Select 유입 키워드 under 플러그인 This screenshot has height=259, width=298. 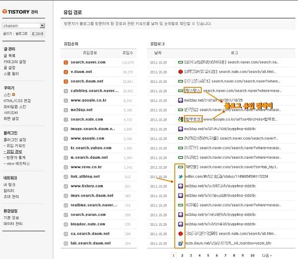(x=14, y=146)
